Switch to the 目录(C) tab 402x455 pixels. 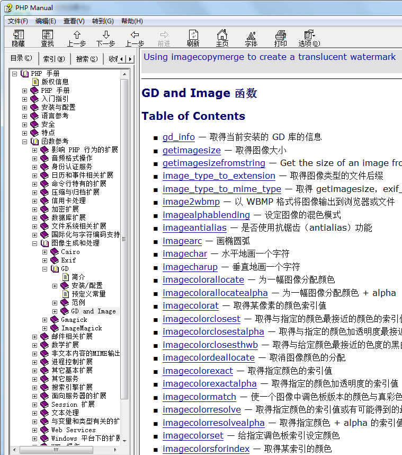21,58
